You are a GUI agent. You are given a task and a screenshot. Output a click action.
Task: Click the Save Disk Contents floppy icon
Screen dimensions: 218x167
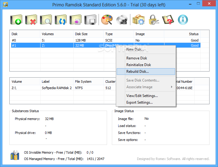(x=90, y=20)
